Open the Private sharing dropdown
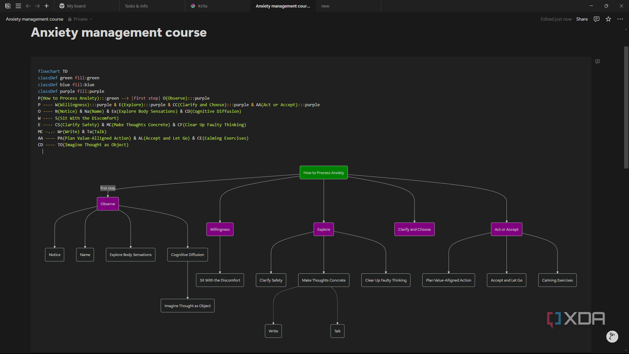Viewport: 629px width, 354px height. [80, 19]
